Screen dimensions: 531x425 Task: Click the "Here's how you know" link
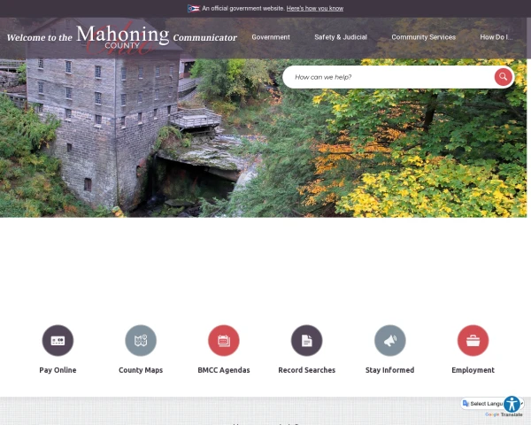point(314,9)
